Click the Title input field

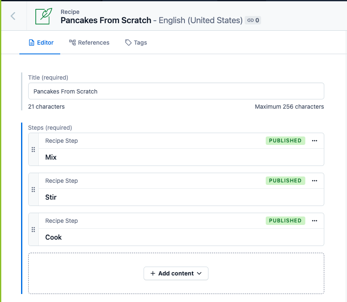point(176,91)
